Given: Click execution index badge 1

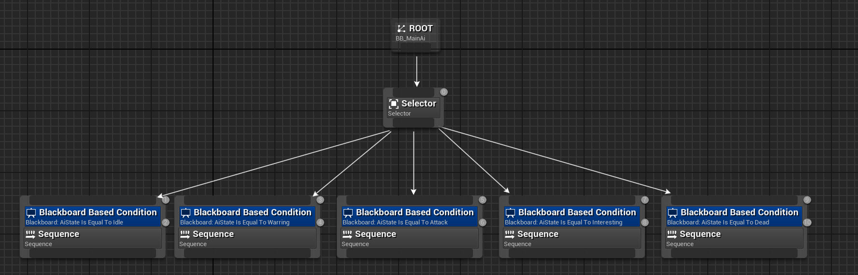Looking at the screenshot, I should click(x=166, y=200).
